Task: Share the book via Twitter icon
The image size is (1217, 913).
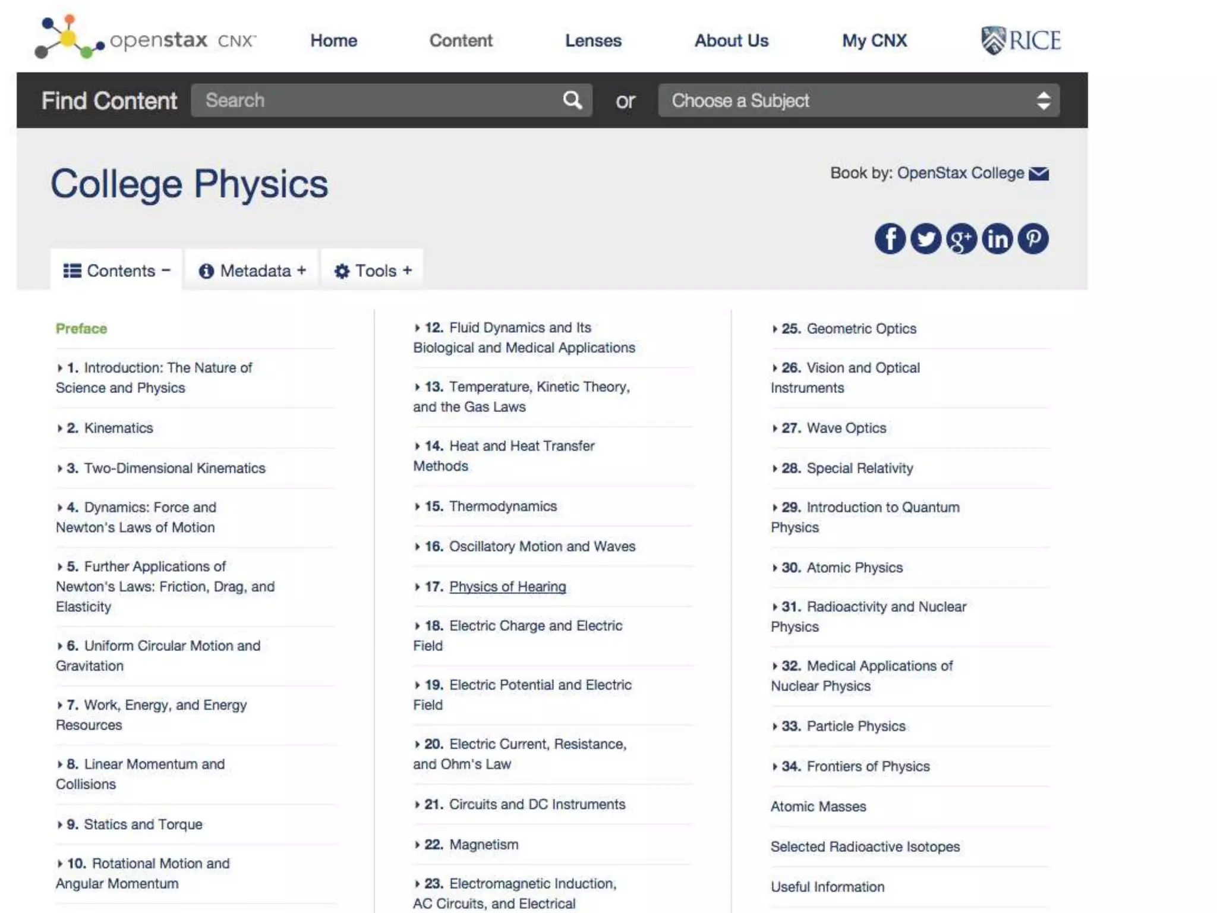Action: [x=925, y=239]
